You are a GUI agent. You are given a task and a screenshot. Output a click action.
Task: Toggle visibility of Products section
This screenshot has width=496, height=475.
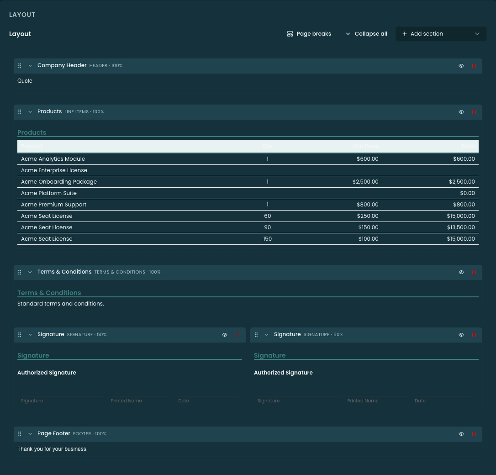point(461,112)
